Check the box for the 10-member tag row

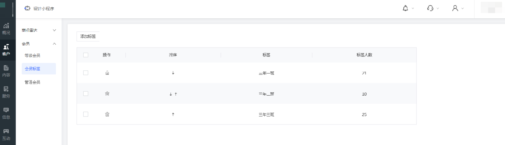tap(86, 94)
